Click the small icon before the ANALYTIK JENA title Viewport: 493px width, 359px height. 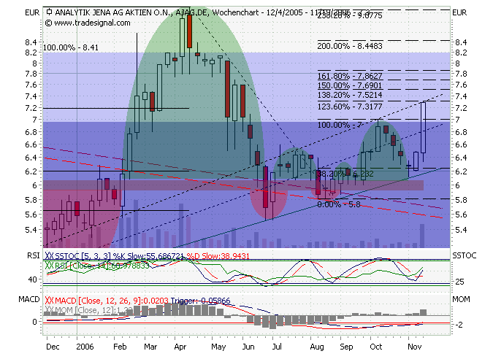[x=48, y=12]
